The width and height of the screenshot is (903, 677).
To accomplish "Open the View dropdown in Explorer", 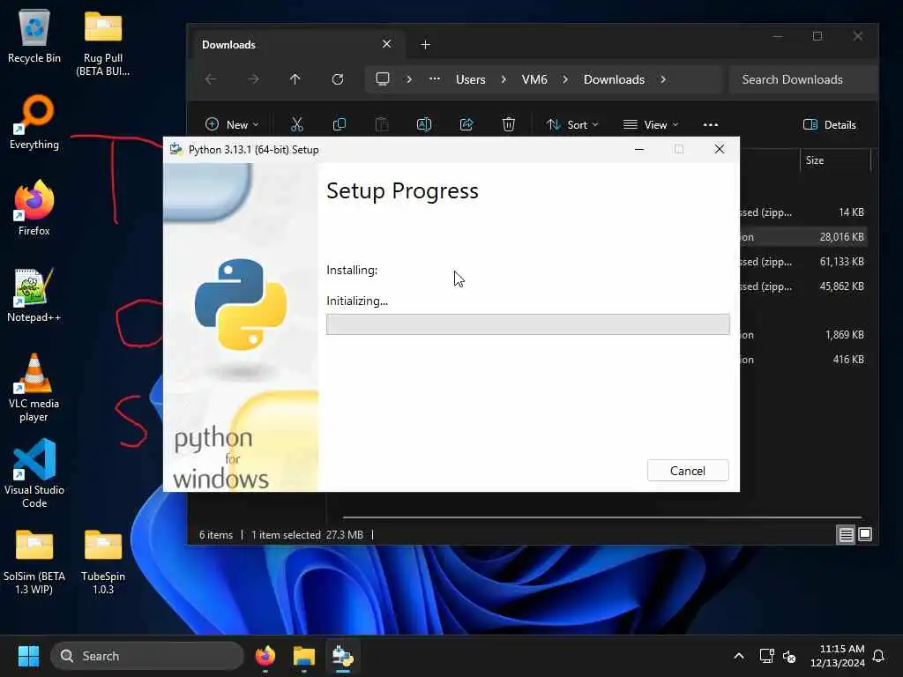I will pos(651,124).
